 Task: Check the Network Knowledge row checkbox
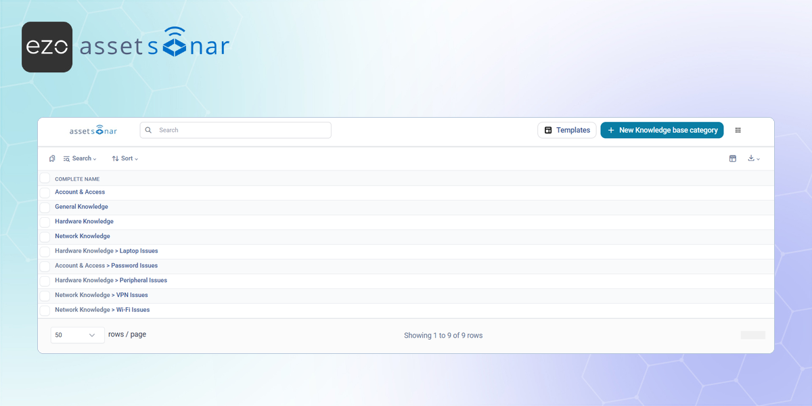pos(45,237)
